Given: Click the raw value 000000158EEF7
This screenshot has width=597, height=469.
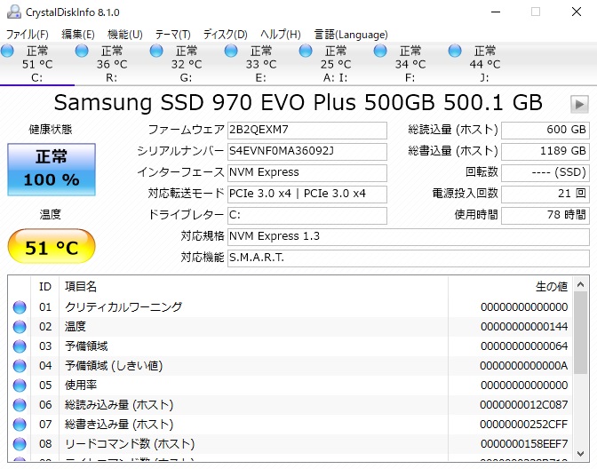Looking at the screenshot, I should point(524,444).
